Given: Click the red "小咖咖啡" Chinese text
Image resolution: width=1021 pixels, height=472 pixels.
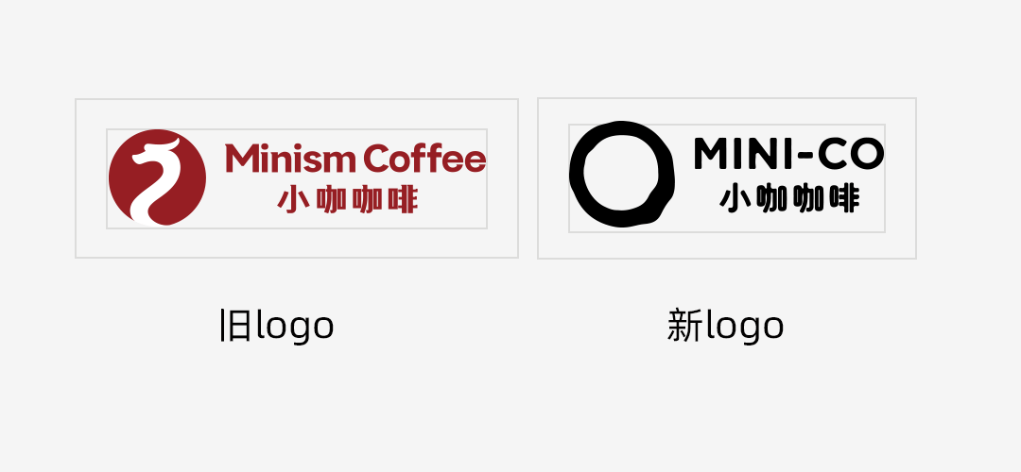Looking at the screenshot, I should click(347, 200).
